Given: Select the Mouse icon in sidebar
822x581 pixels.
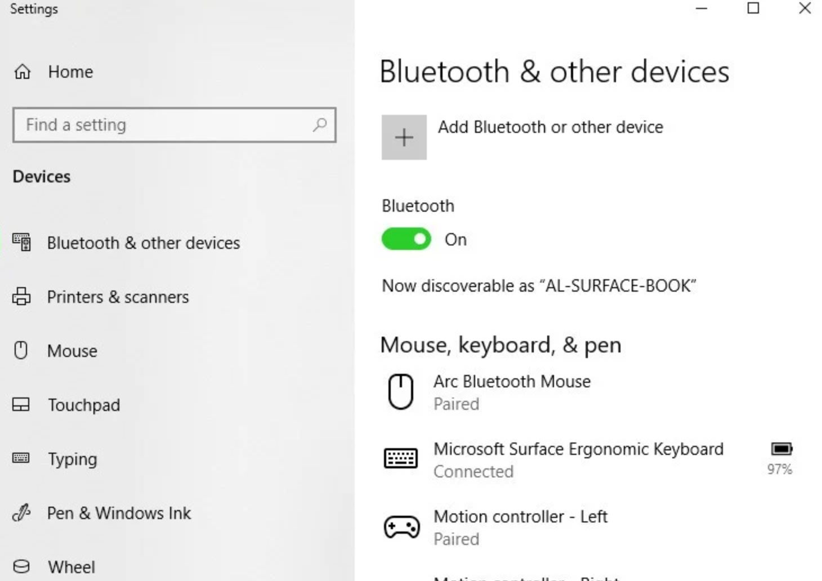Looking at the screenshot, I should [x=21, y=350].
